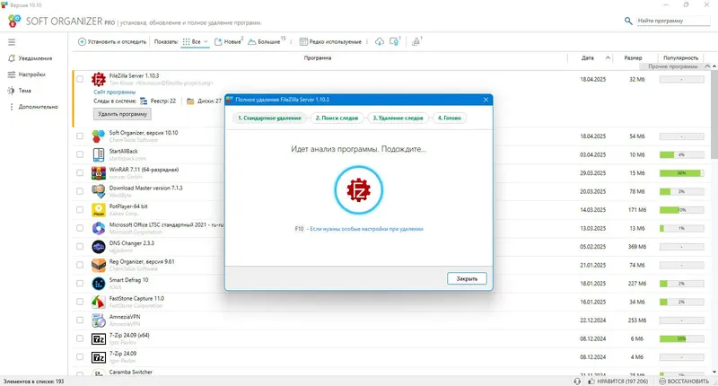718x386 pixels.
Task: Close the Полное удаление dialog with X
Action: click(x=486, y=100)
